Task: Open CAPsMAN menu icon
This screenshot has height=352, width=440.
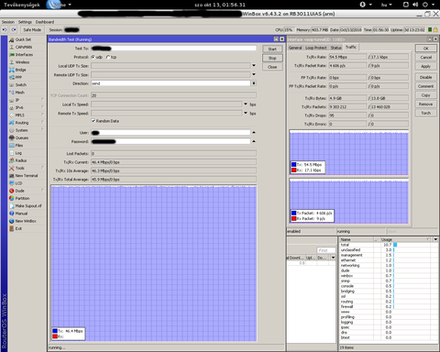Action: (12, 47)
